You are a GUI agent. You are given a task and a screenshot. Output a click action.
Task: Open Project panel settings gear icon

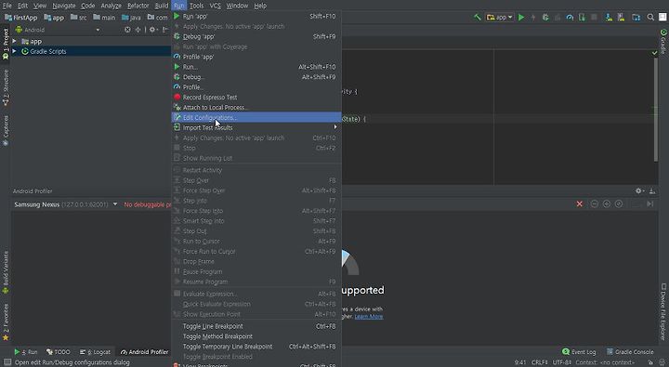[x=152, y=30]
